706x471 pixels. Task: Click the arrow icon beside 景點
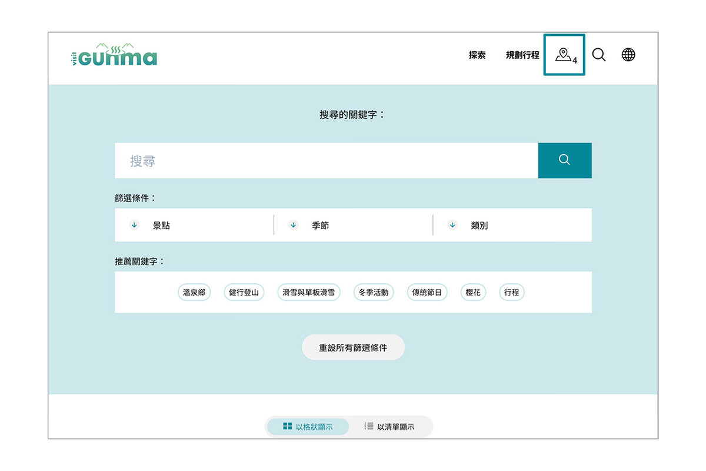(134, 225)
